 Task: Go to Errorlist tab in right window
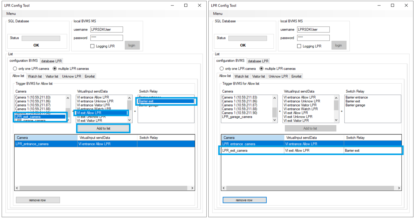[x=296, y=76]
